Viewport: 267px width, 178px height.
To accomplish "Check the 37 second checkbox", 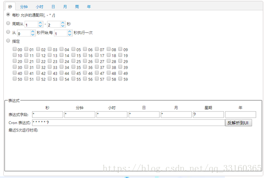I will pos(97,67).
